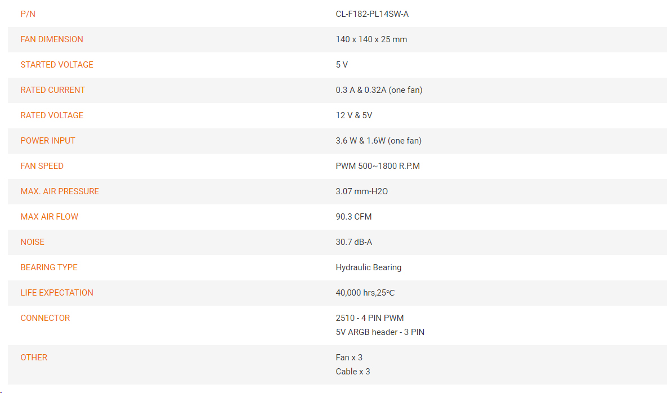Click the 12 V & 5V value
The image size is (667, 393).
354,115
